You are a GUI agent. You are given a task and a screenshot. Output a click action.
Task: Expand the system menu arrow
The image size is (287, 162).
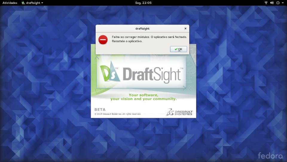coord(283,3)
